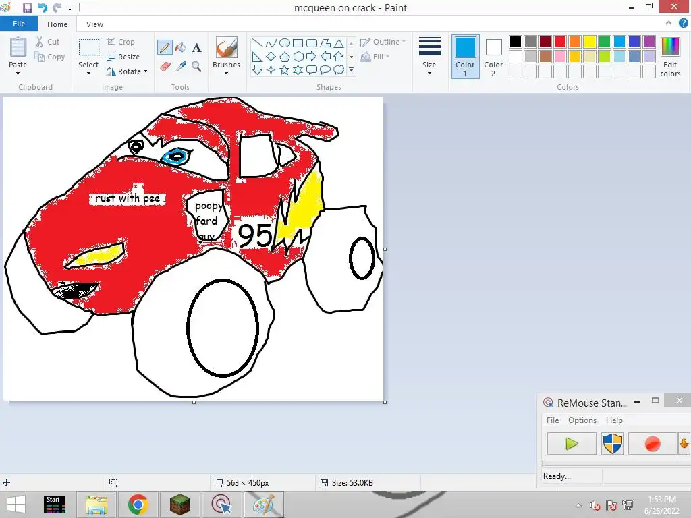Open ReMouse Help menu
The height and width of the screenshot is (518, 691).
tap(614, 420)
